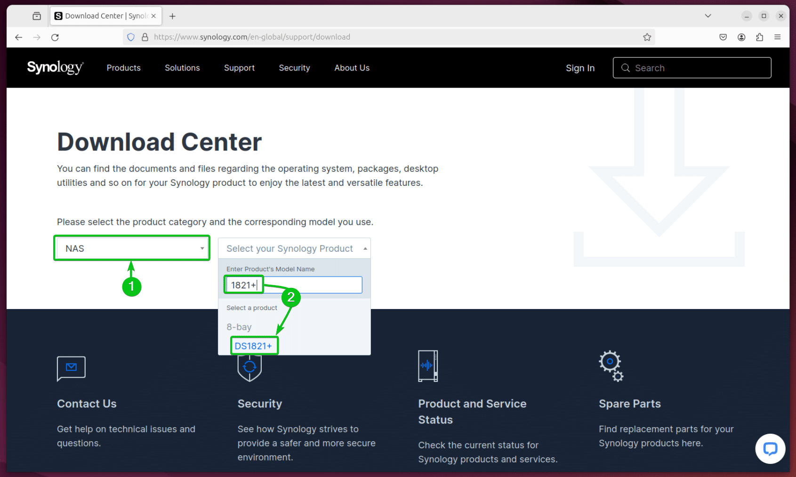Select the Contact Us envelope icon
This screenshot has width=796, height=477.
click(x=71, y=368)
